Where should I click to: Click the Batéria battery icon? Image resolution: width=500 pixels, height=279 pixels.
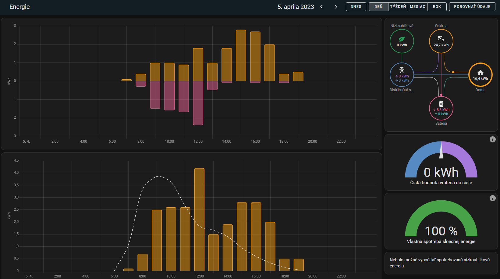point(441,104)
